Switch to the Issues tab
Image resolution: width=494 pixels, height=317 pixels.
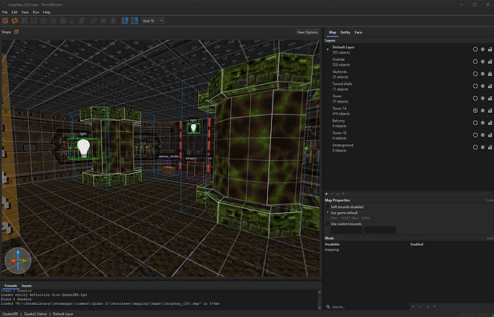pos(26,286)
